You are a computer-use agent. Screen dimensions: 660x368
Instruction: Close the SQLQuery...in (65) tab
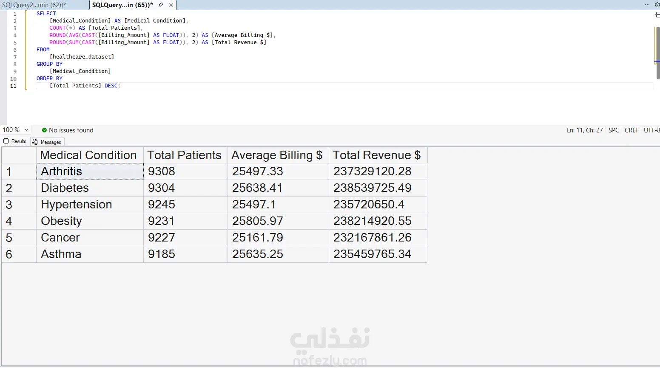171,5
